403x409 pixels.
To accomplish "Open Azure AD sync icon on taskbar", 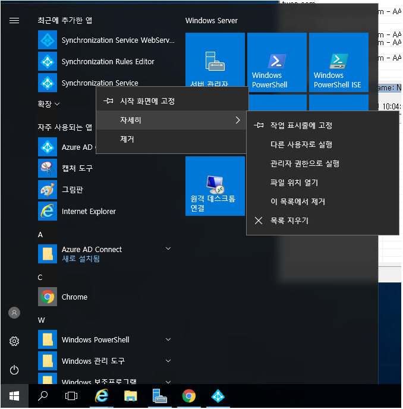I will [218, 396].
